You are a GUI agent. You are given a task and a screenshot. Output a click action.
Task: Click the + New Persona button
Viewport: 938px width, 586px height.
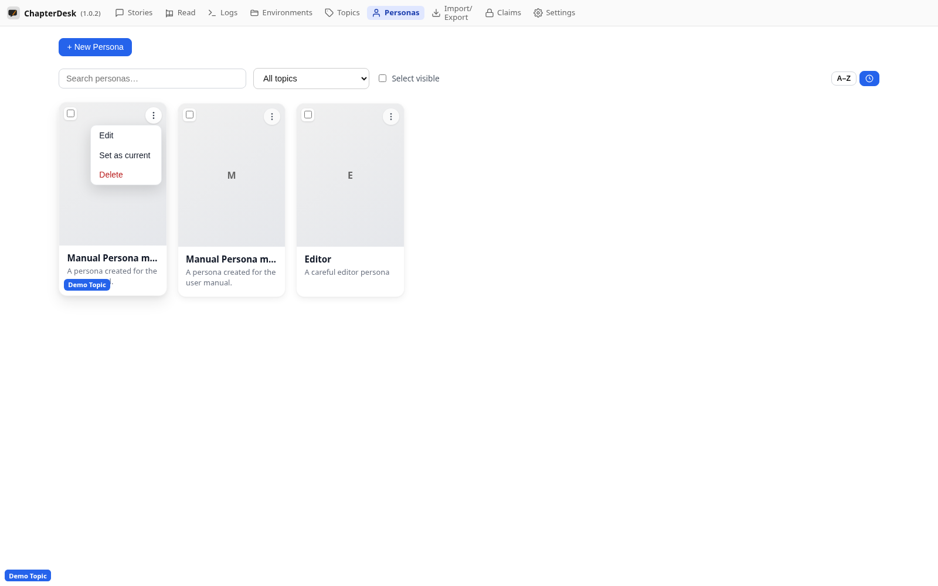(x=95, y=47)
